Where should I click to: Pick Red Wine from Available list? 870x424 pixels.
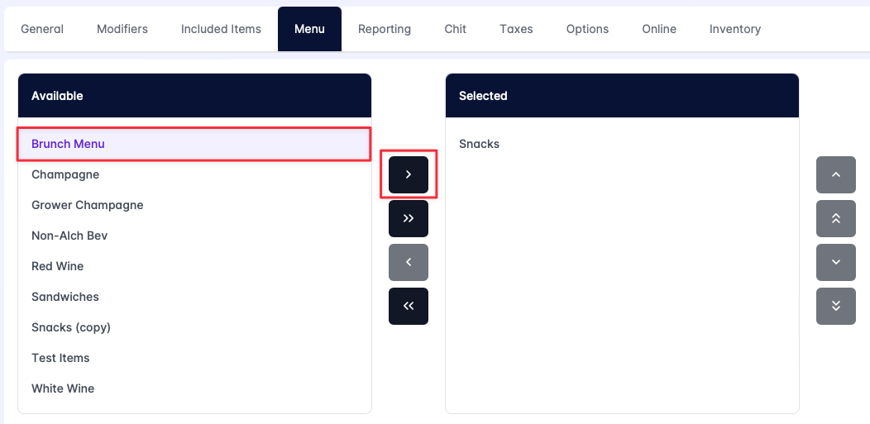point(58,266)
